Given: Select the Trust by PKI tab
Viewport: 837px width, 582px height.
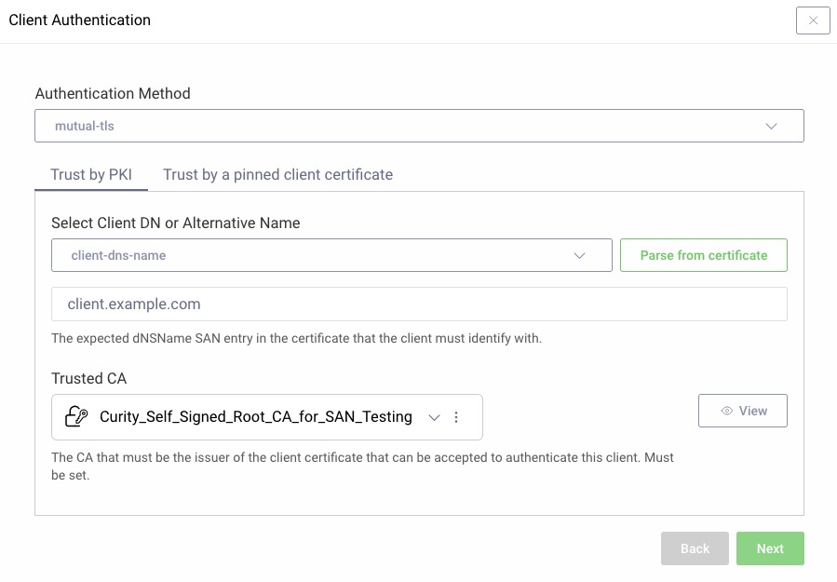Looking at the screenshot, I should [91, 174].
